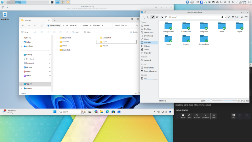Image resolution: width=252 pixels, height=142 pixels.
Task: Expand Dolphin location history dropdown arrow
Action: (225, 17)
